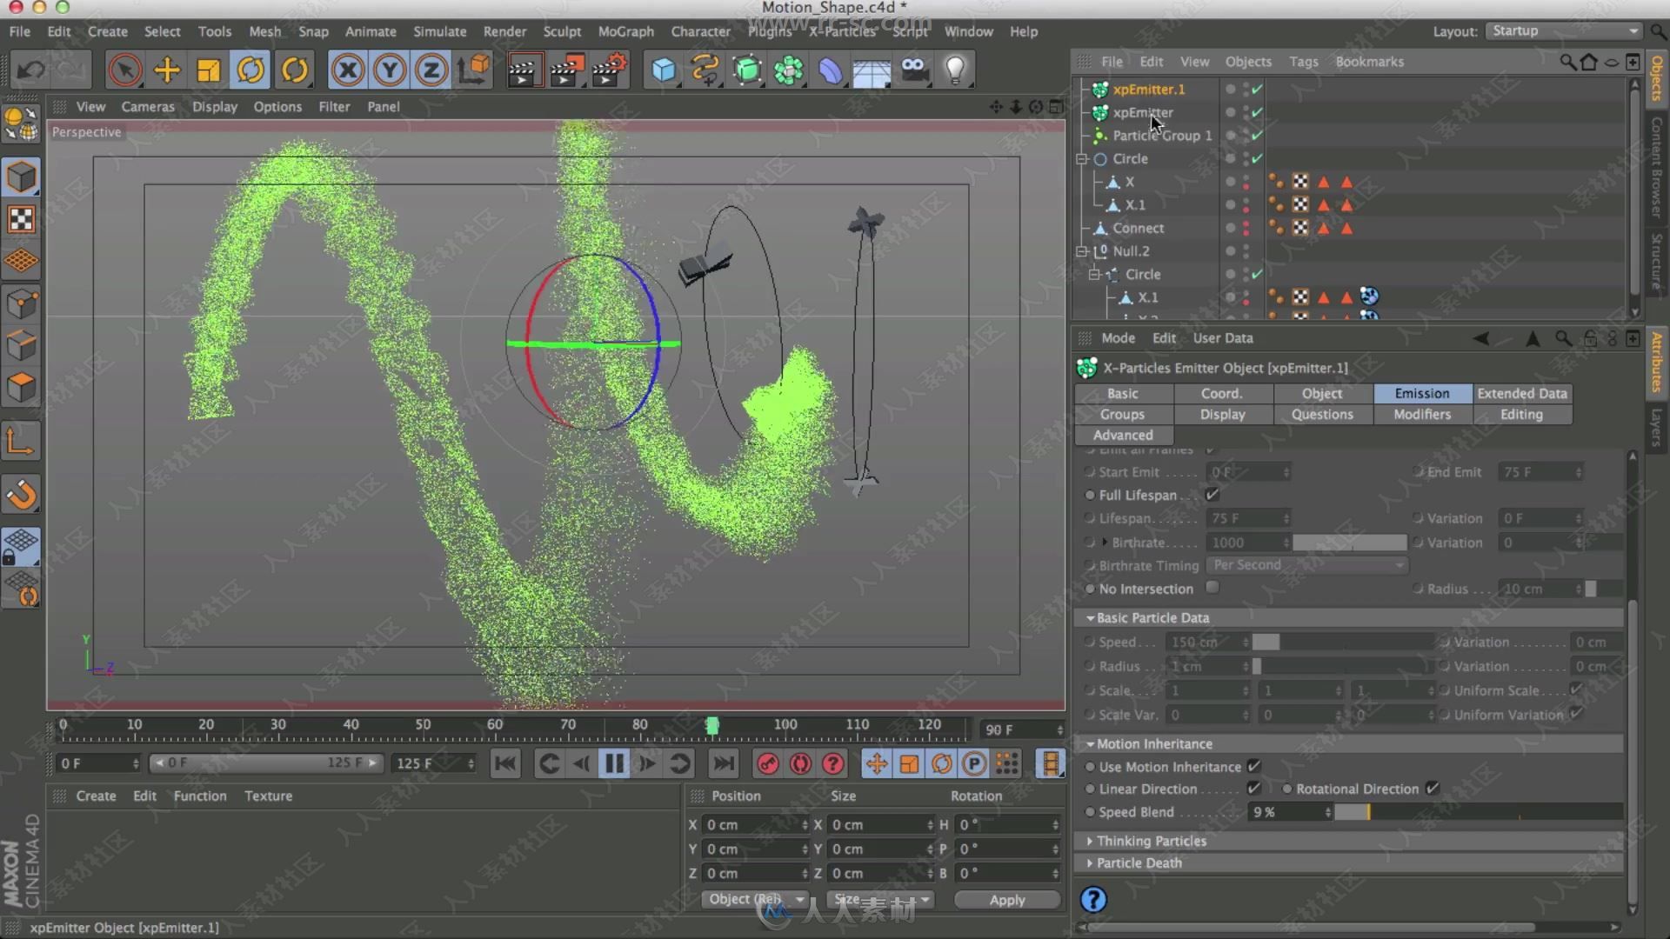Select the Live Selection tool

click(124, 70)
